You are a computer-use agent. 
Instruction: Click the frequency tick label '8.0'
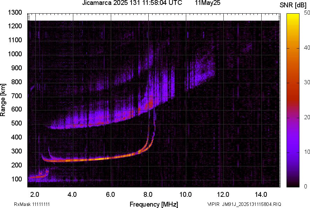click(x=148, y=195)
